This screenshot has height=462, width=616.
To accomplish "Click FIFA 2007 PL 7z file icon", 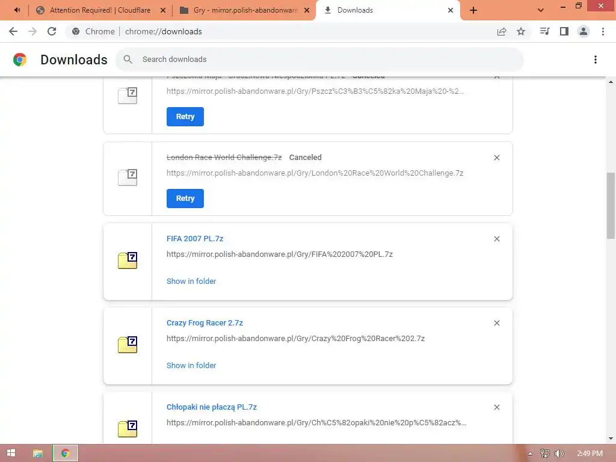I will click(128, 260).
